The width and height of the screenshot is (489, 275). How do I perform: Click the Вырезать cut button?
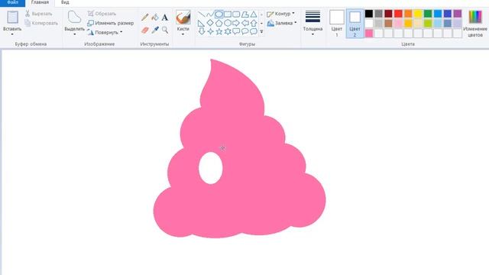tap(39, 14)
